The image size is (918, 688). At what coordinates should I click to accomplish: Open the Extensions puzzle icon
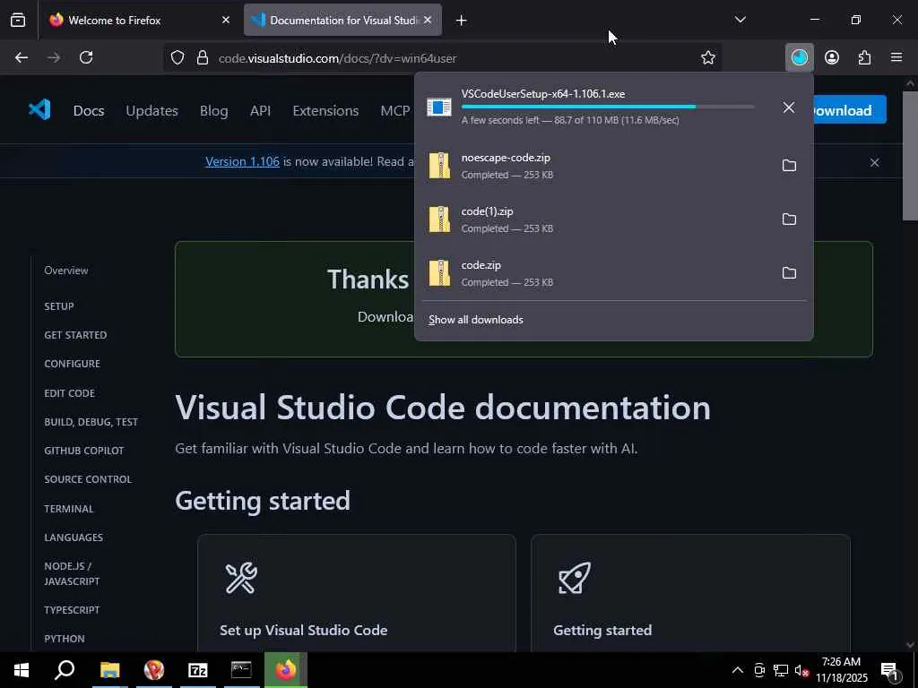pos(864,57)
